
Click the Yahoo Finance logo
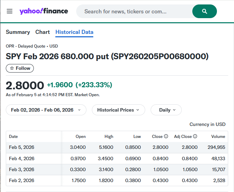tap(44, 11)
